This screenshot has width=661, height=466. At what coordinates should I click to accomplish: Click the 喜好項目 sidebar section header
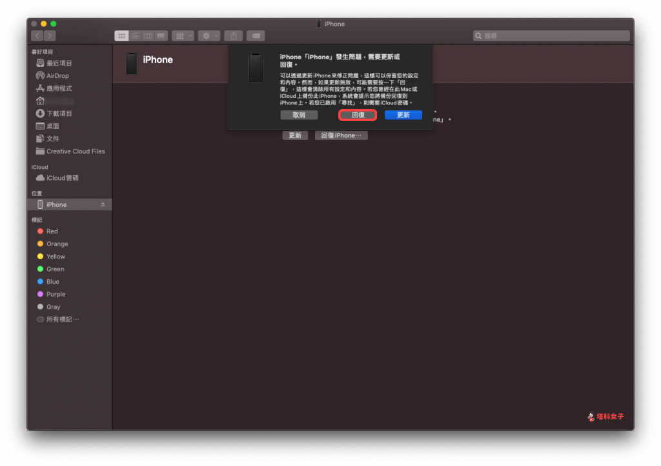click(42, 52)
